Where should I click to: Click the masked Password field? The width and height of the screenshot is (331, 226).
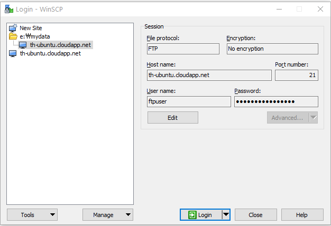(276, 101)
